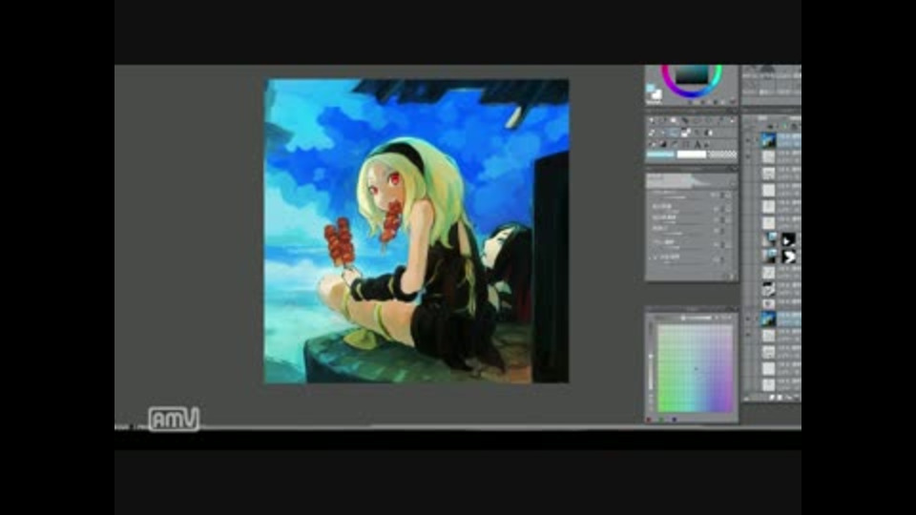Select the Decoration tool icon
916x515 pixels.
pos(686,133)
